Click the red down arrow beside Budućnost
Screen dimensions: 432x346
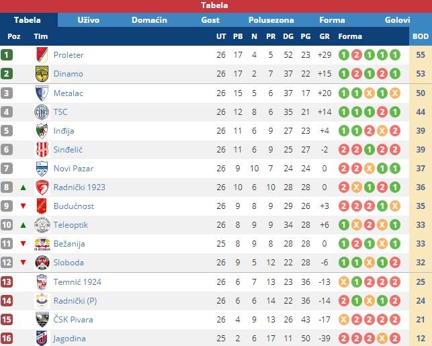(x=23, y=206)
